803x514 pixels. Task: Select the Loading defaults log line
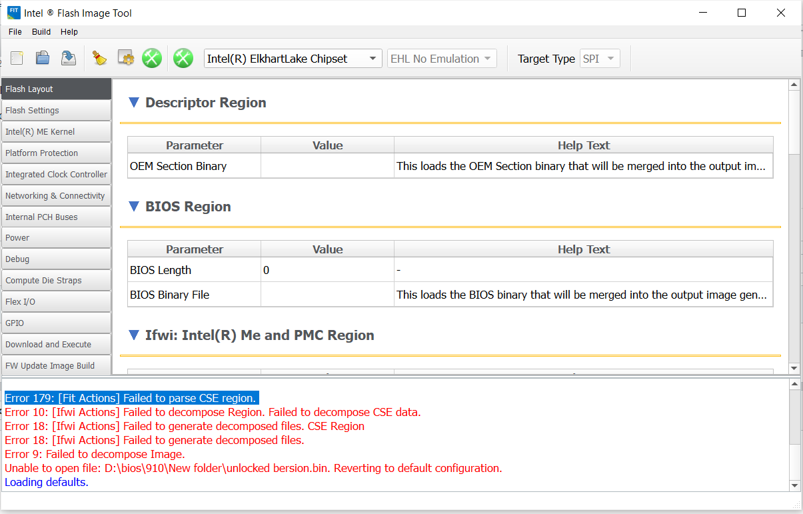coord(46,482)
